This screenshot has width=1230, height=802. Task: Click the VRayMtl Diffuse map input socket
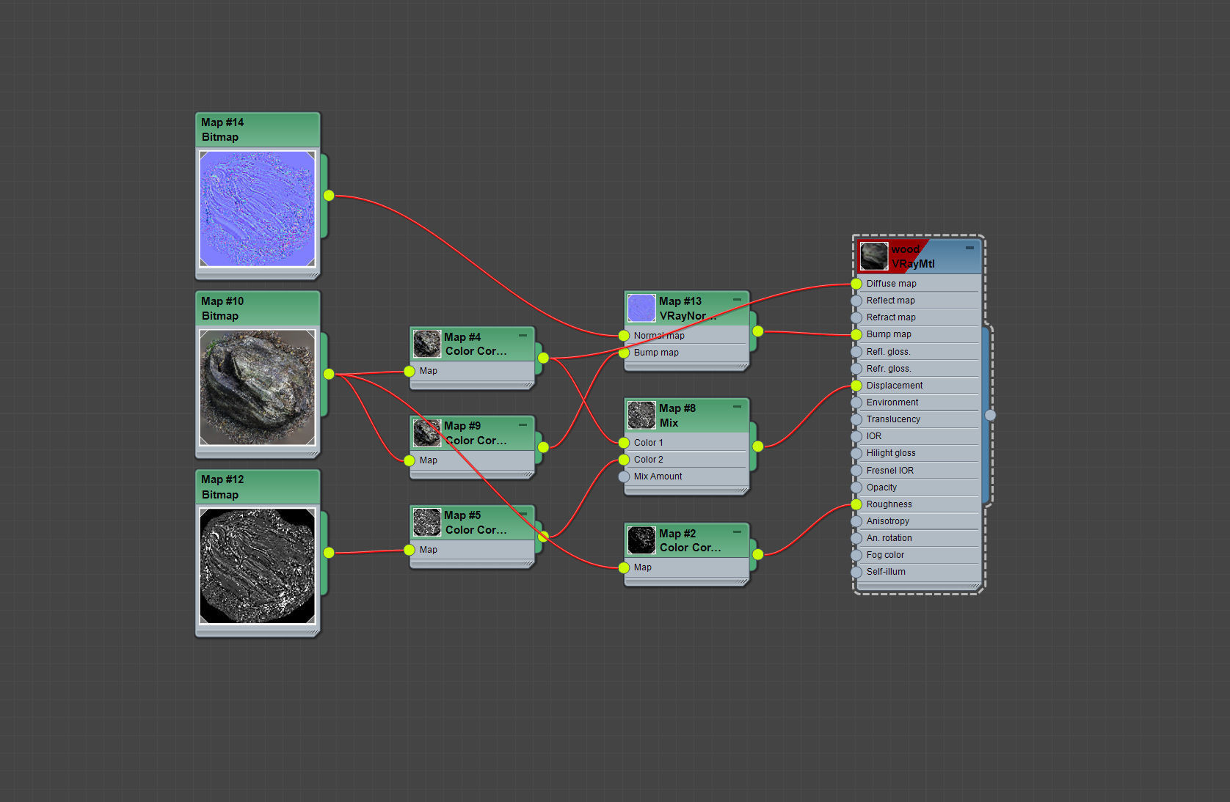tap(856, 284)
